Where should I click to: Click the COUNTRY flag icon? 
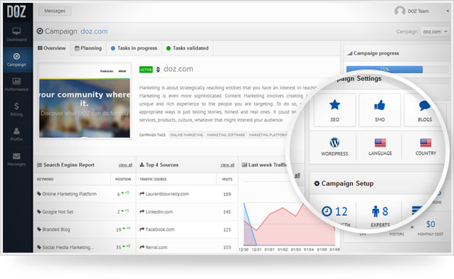tap(426, 143)
